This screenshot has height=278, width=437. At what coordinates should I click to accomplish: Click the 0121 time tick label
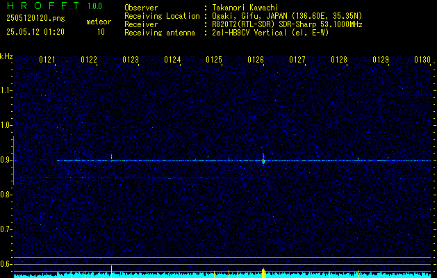tap(47, 60)
